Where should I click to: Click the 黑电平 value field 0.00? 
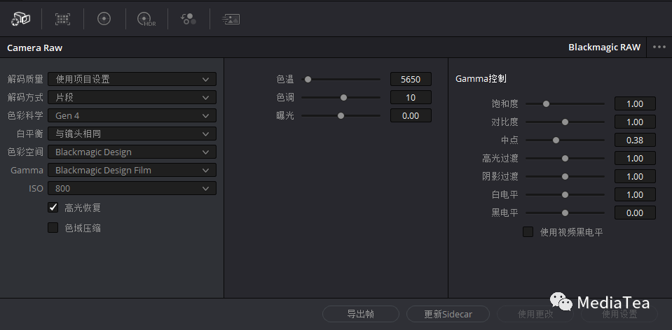[635, 213]
